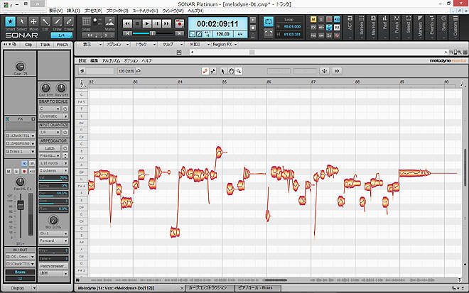Click the Record button in transport
The height and width of the screenshot is (293, 469).
[180, 23]
